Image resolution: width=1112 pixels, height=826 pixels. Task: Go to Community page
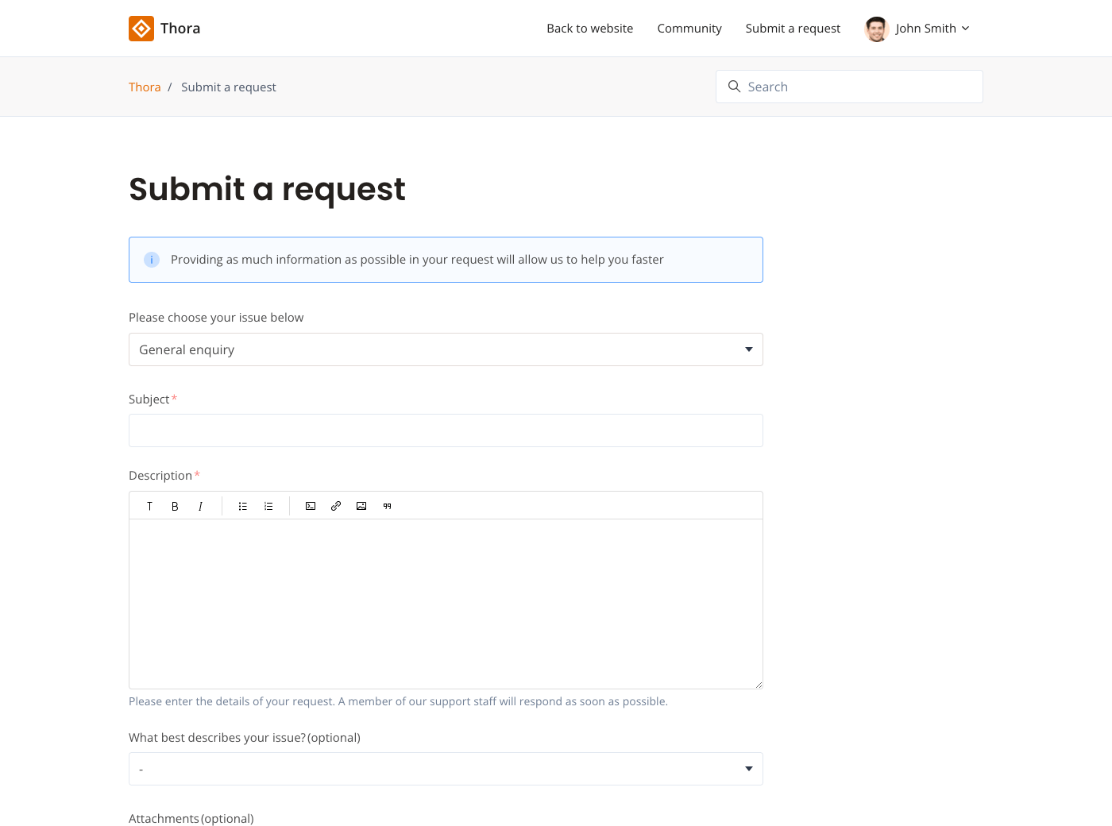coord(689,29)
